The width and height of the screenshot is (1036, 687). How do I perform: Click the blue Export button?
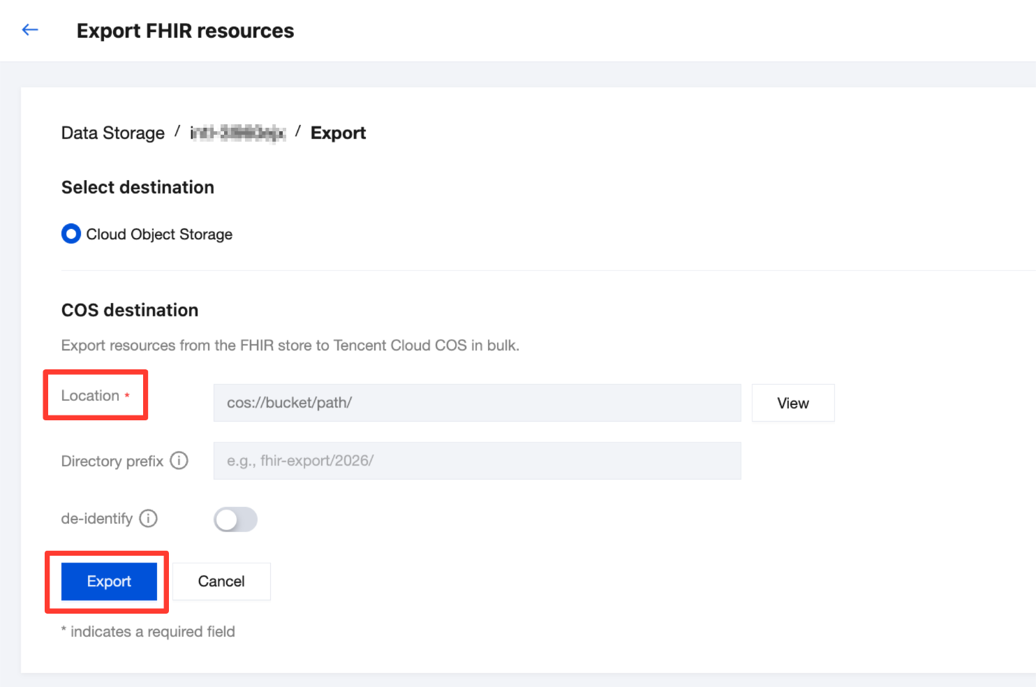[x=109, y=582]
